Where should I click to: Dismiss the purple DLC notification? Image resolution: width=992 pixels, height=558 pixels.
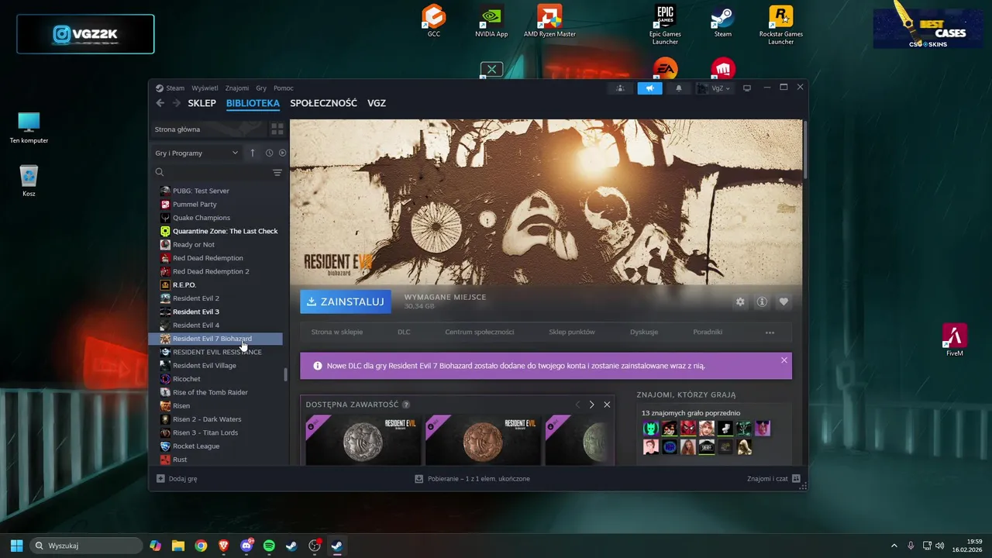(x=784, y=360)
